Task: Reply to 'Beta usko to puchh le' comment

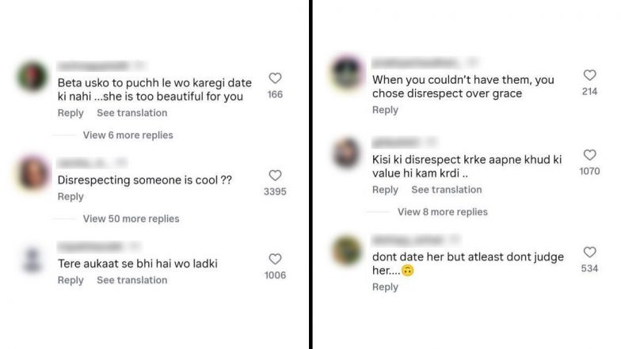Action: (x=70, y=113)
